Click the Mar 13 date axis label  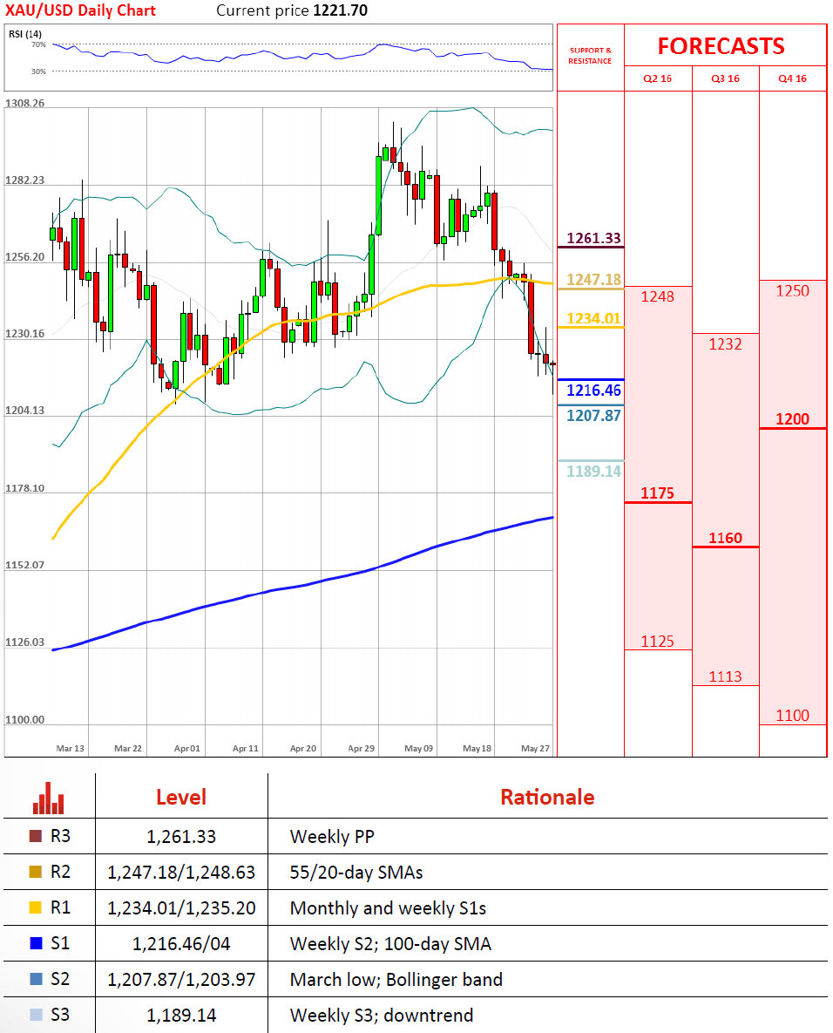point(71,749)
